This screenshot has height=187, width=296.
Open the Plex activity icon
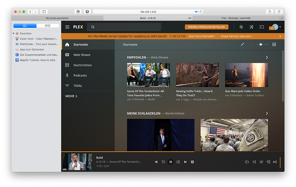coord(241,27)
